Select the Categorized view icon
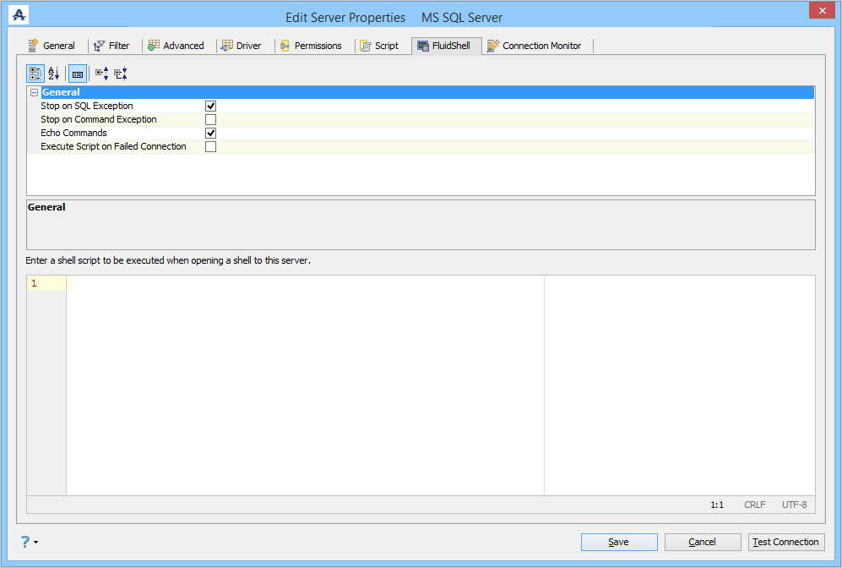This screenshot has width=842, height=568. (x=35, y=74)
